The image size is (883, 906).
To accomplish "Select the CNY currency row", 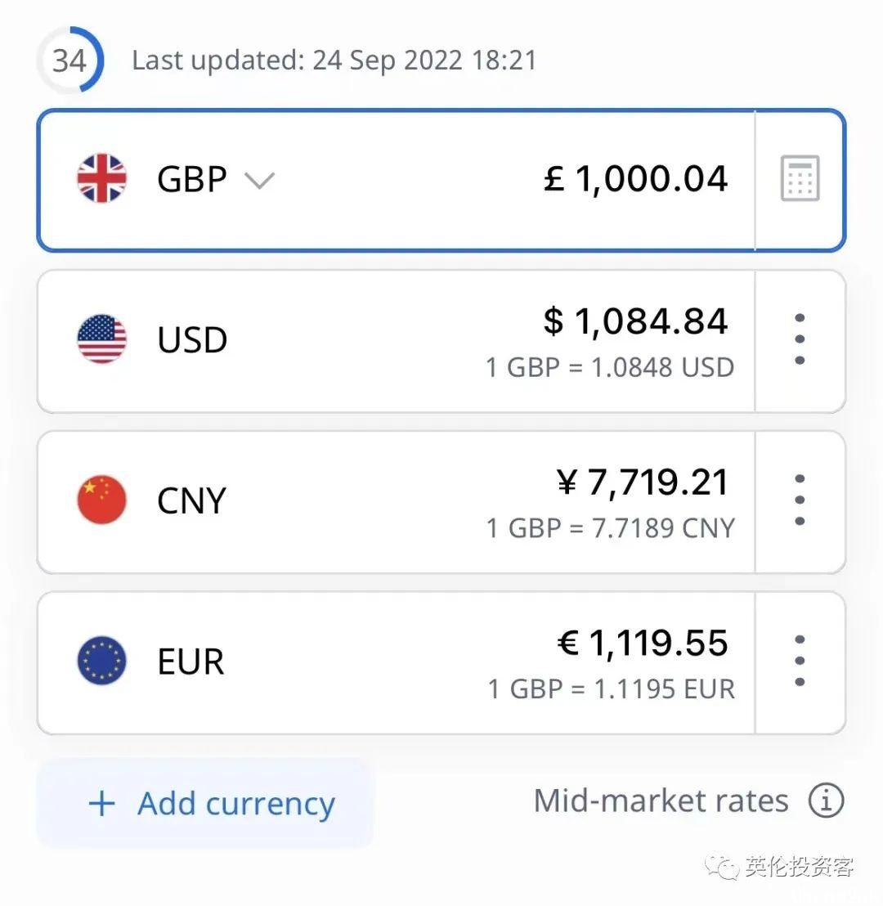I will tap(441, 502).
